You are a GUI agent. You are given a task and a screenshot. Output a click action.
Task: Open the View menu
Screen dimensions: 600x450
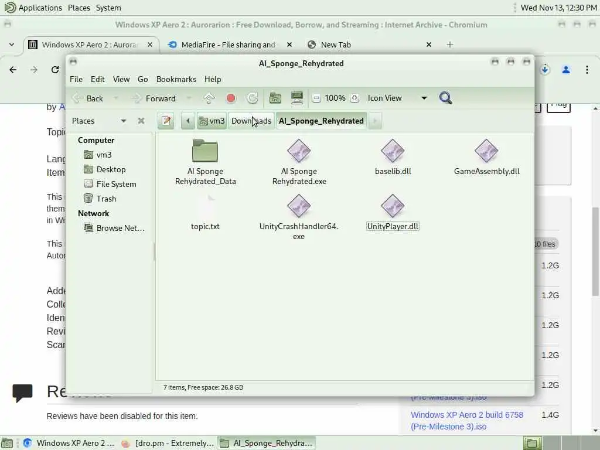121,79
